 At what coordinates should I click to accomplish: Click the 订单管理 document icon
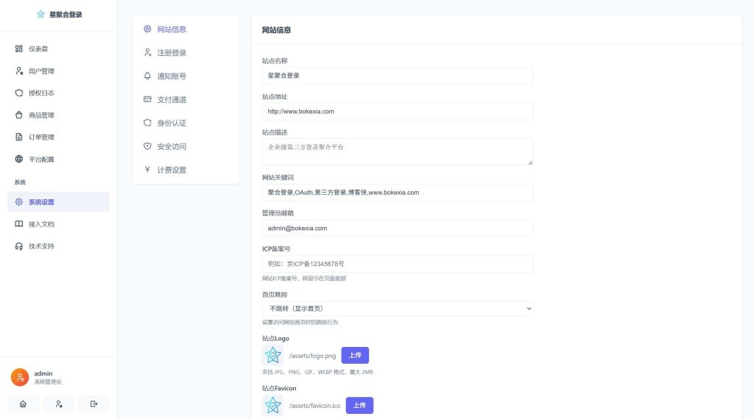point(18,137)
